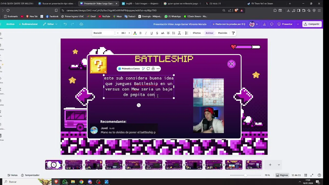The image size is (329, 185).
Task: Select page 10 thumbnail
Action: tap(234, 165)
